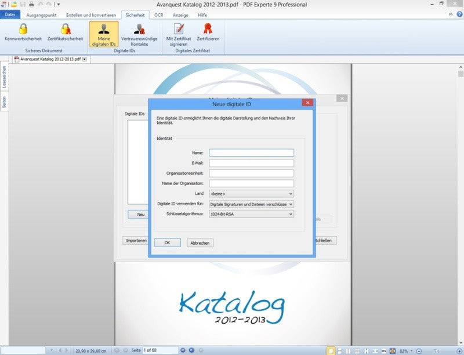The height and width of the screenshot is (355, 464).
Task: Open the help question mark icon
Action: click(459, 14)
